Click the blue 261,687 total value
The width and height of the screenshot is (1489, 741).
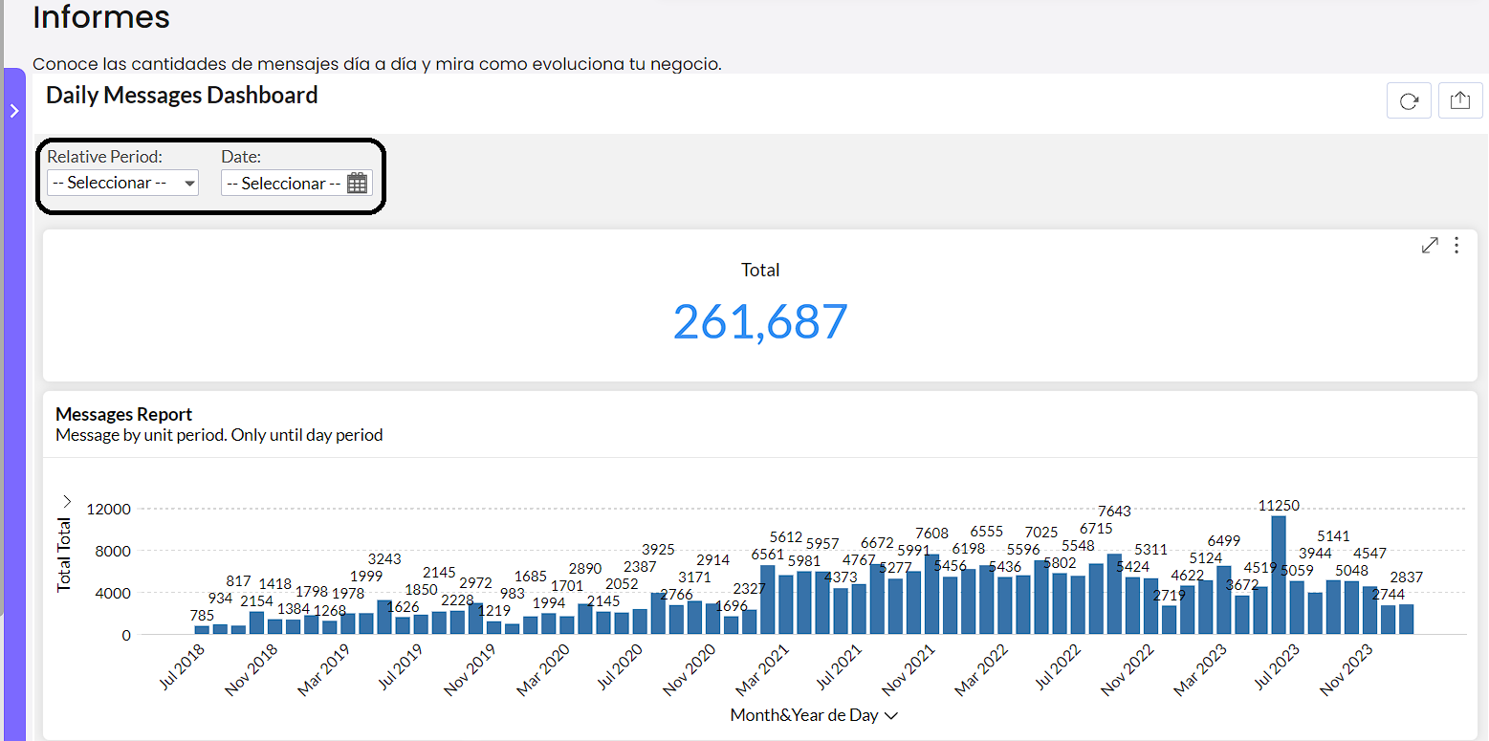pos(760,323)
